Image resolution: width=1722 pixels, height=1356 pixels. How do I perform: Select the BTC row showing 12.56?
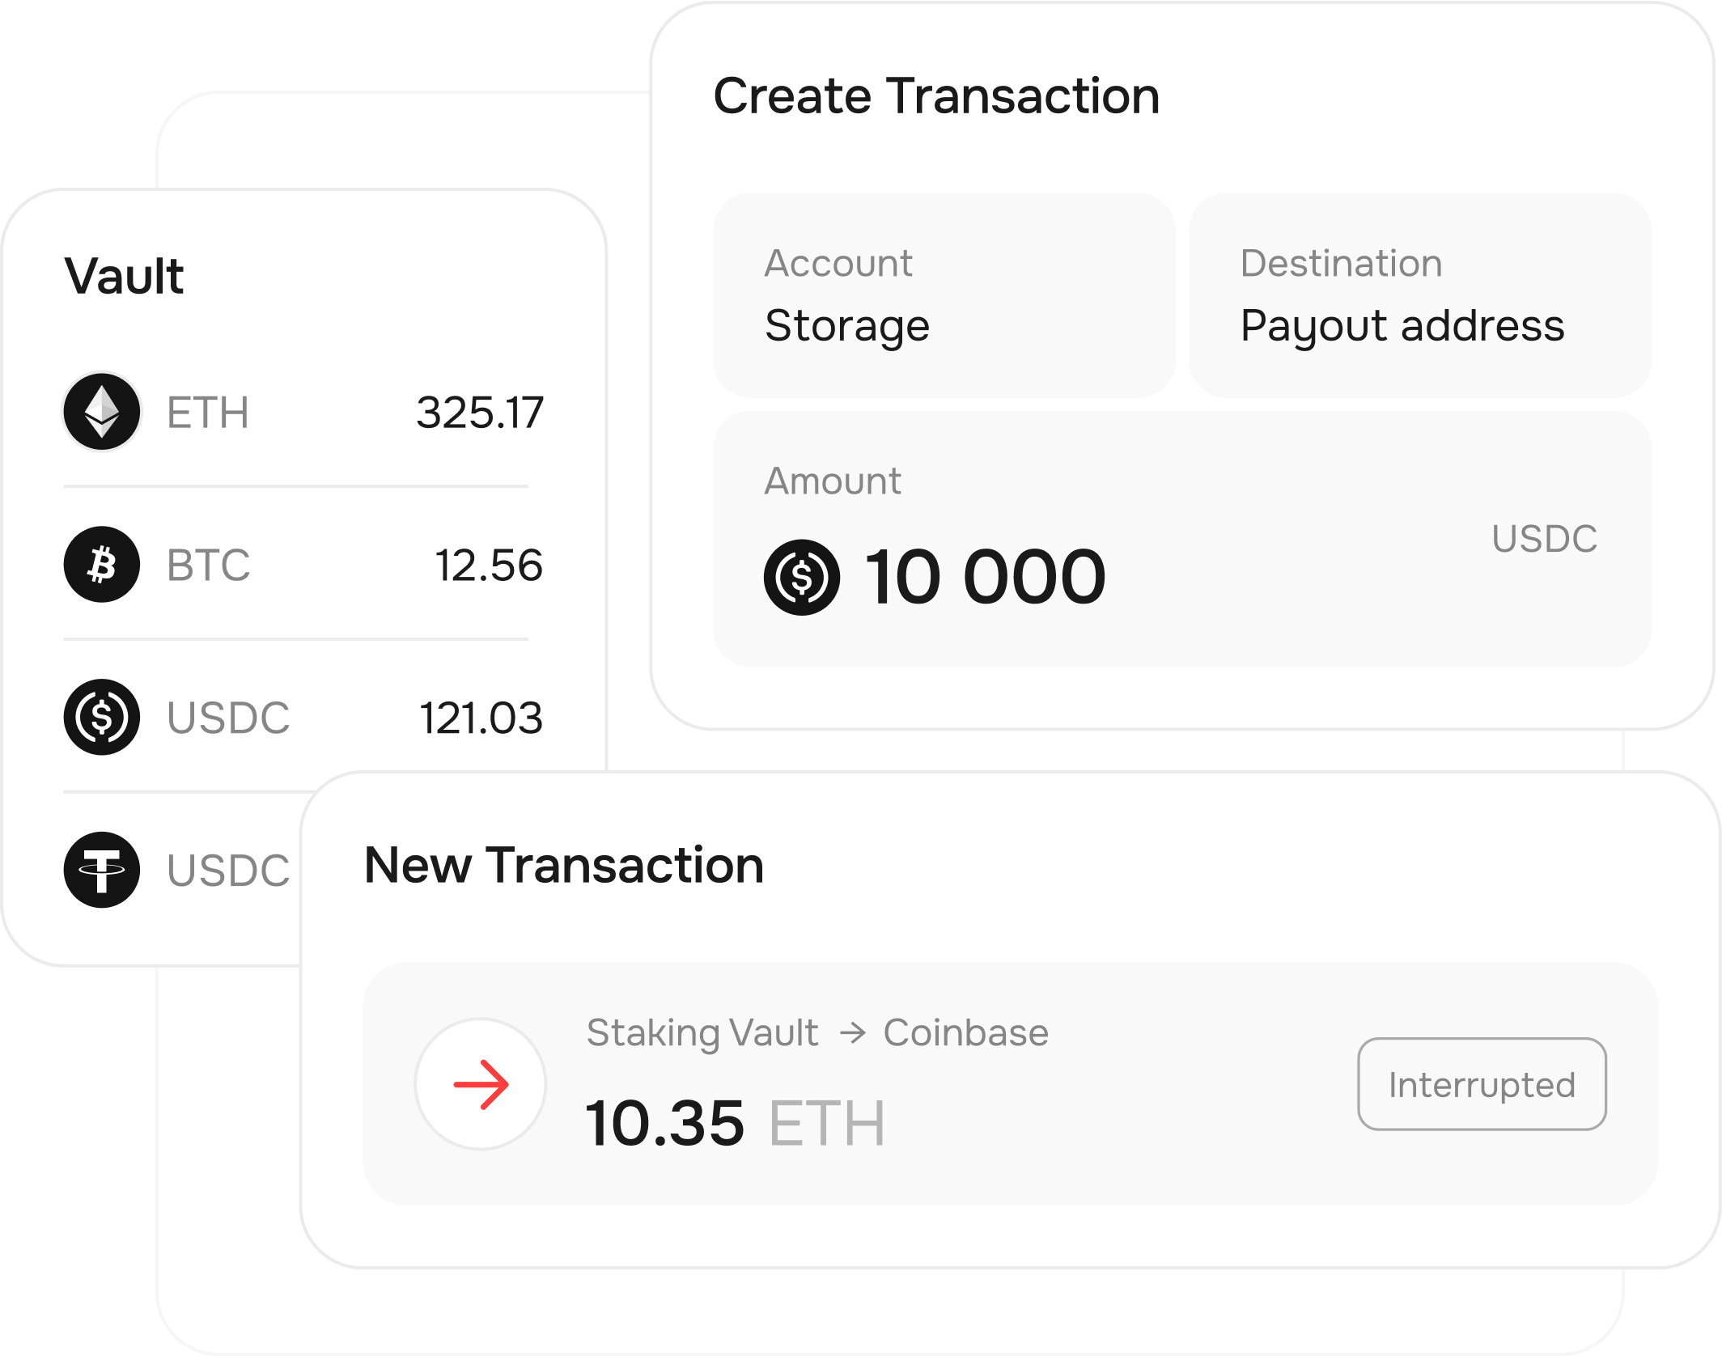click(303, 565)
